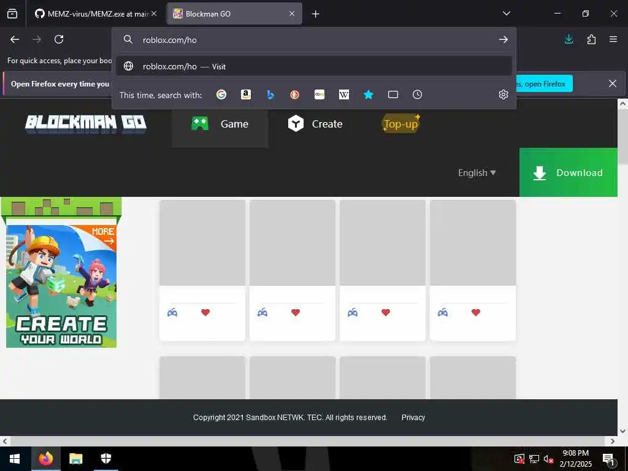The width and height of the screenshot is (628, 471).
Task: Click the Firefox back arrow
Action: click(x=15, y=39)
